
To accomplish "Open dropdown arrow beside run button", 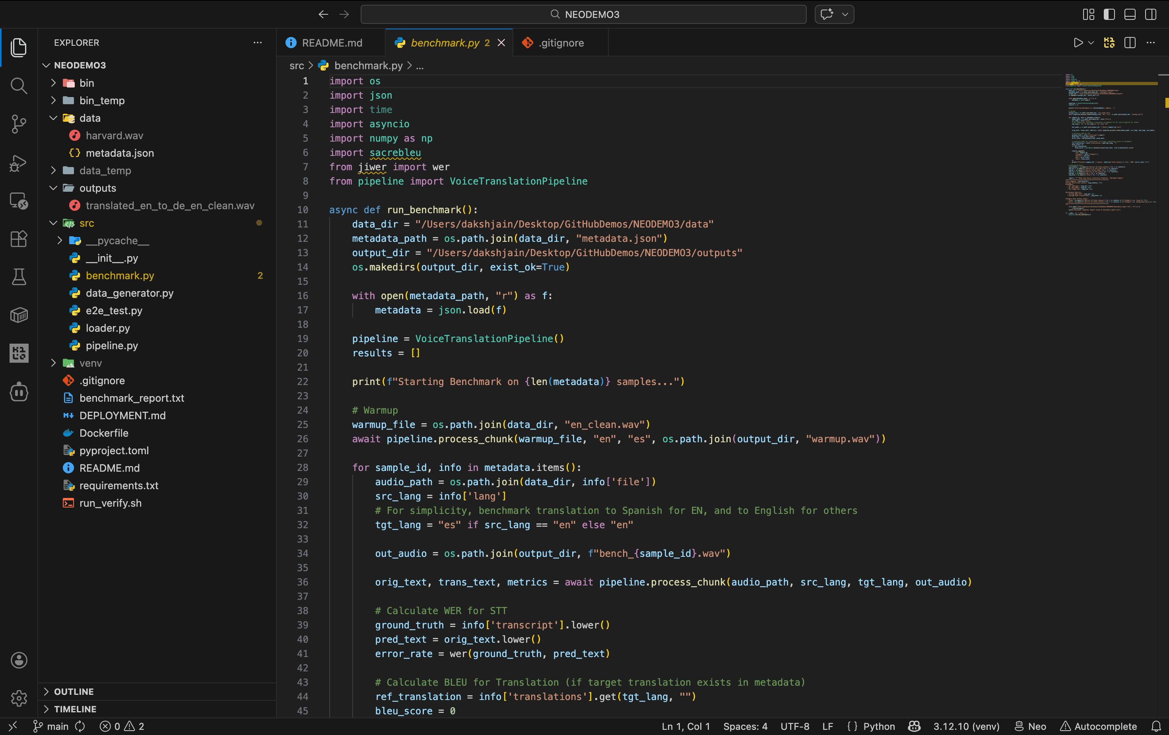I will tap(1091, 43).
